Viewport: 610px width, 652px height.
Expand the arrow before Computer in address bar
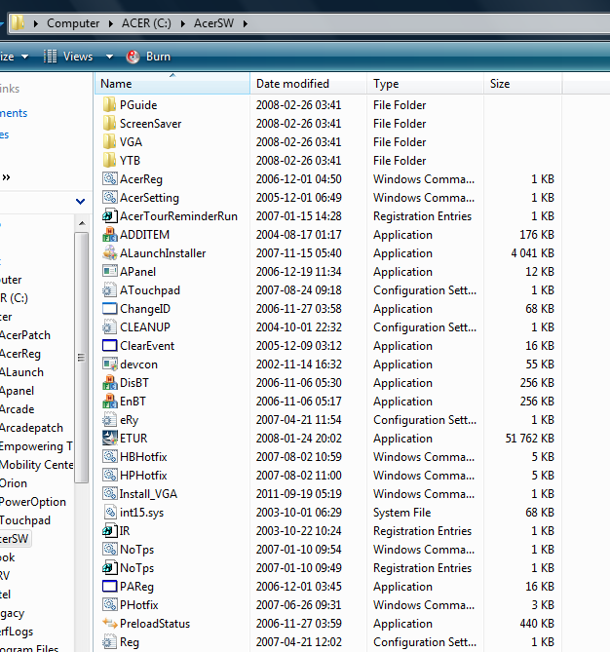pos(36,23)
